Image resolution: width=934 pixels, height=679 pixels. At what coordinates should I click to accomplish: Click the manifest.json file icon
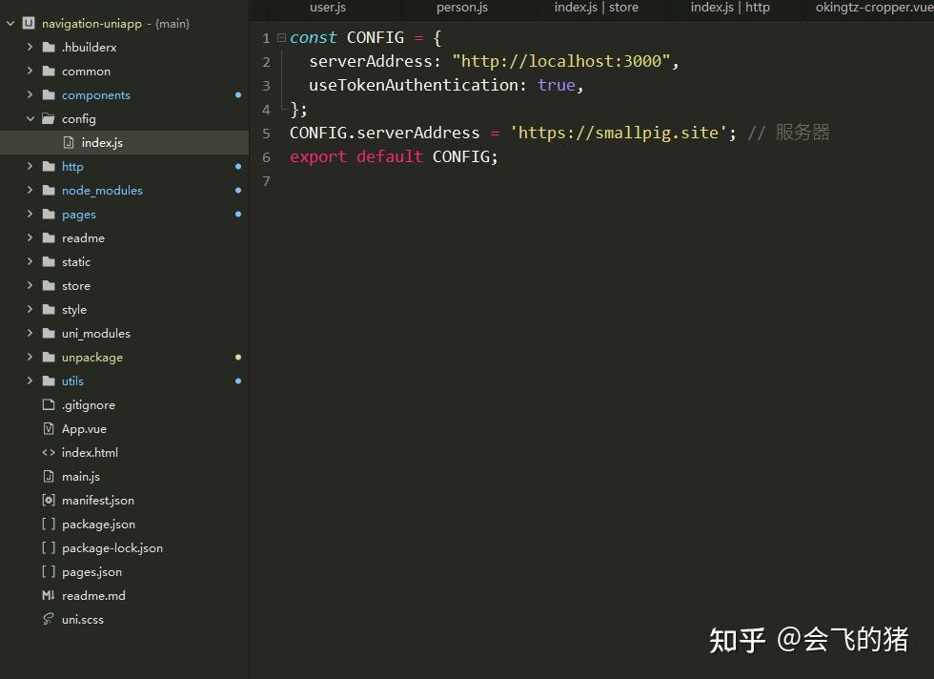[x=48, y=500]
